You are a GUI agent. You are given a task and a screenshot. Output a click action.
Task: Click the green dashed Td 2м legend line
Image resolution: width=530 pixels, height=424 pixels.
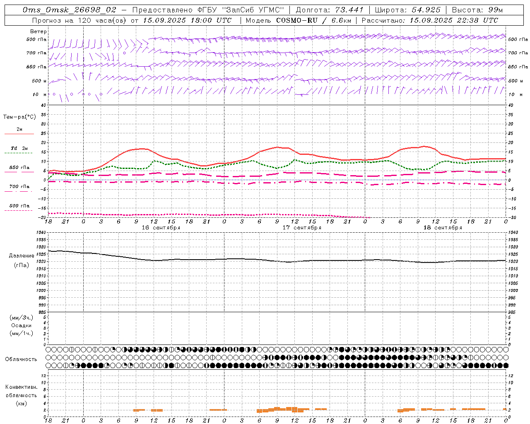18,153
